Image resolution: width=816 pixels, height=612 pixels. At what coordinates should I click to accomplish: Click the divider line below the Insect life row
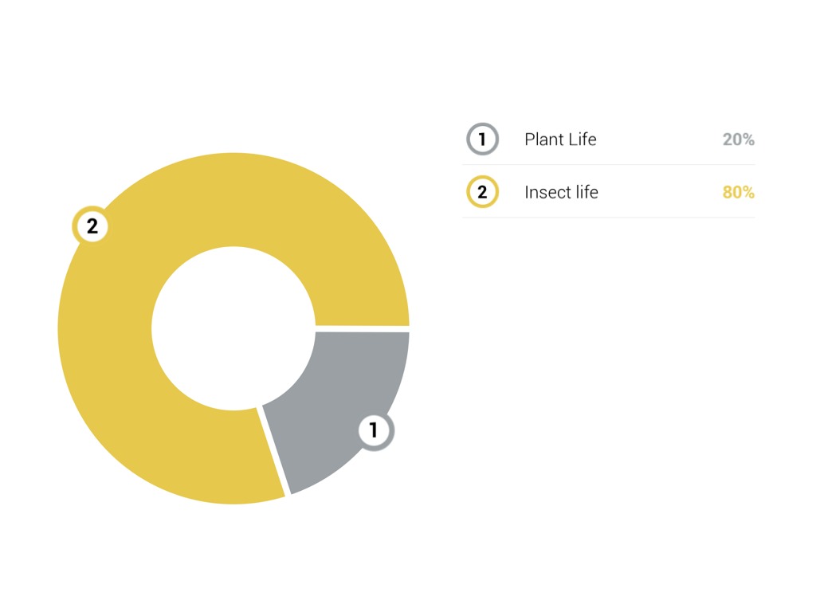tap(609, 217)
